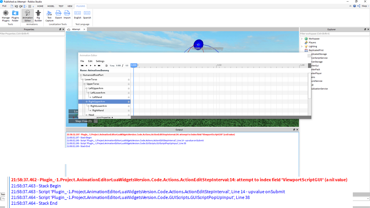Switch to the MODEL ribbon tab
Image resolution: width=370 pixels, height=208 pixels.
51,6
